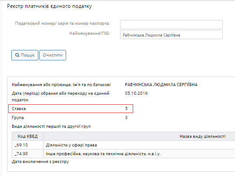
Task: Click the name РАБЧИНСЬКА ЛЮДМИЛА СЕРГІЇВНА
Action: [x=161, y=85]
